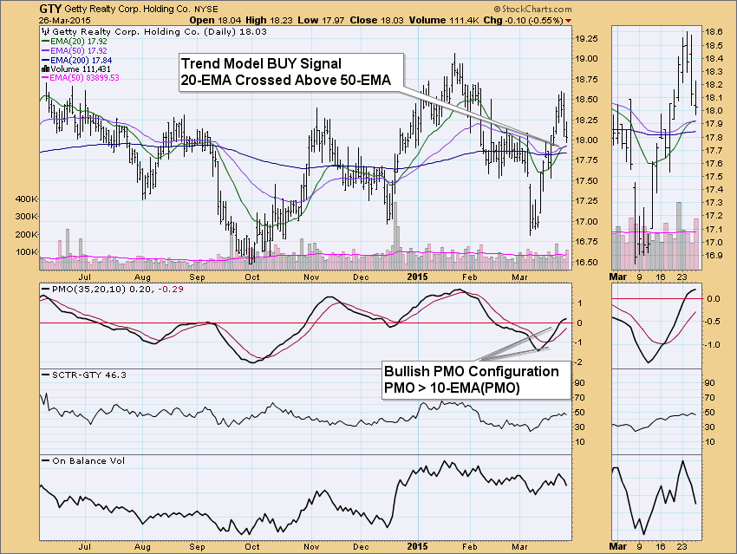Click the -1.0 PMO label in the side panel

(x=714, y=345)
